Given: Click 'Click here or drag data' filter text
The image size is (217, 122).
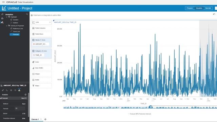Looking at the screenshot, I should coord(47,15).
